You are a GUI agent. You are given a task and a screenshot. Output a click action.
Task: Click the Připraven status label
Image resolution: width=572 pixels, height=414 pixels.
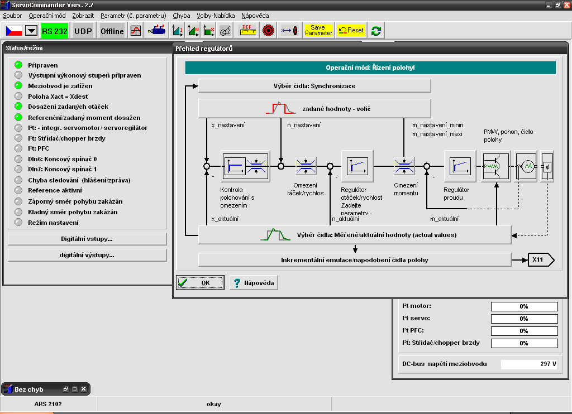click(42, 65)
